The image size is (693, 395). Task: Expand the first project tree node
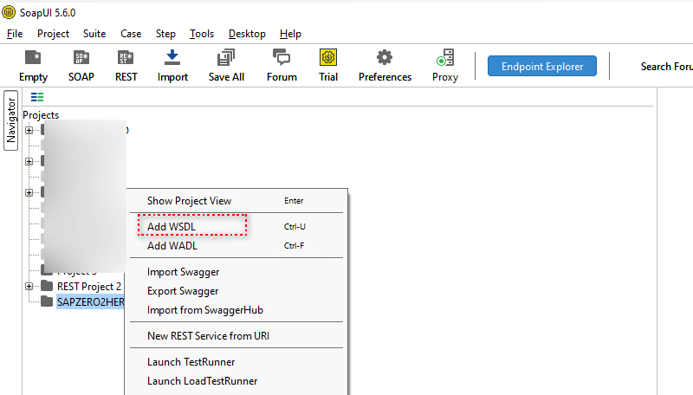pos(29,130)
